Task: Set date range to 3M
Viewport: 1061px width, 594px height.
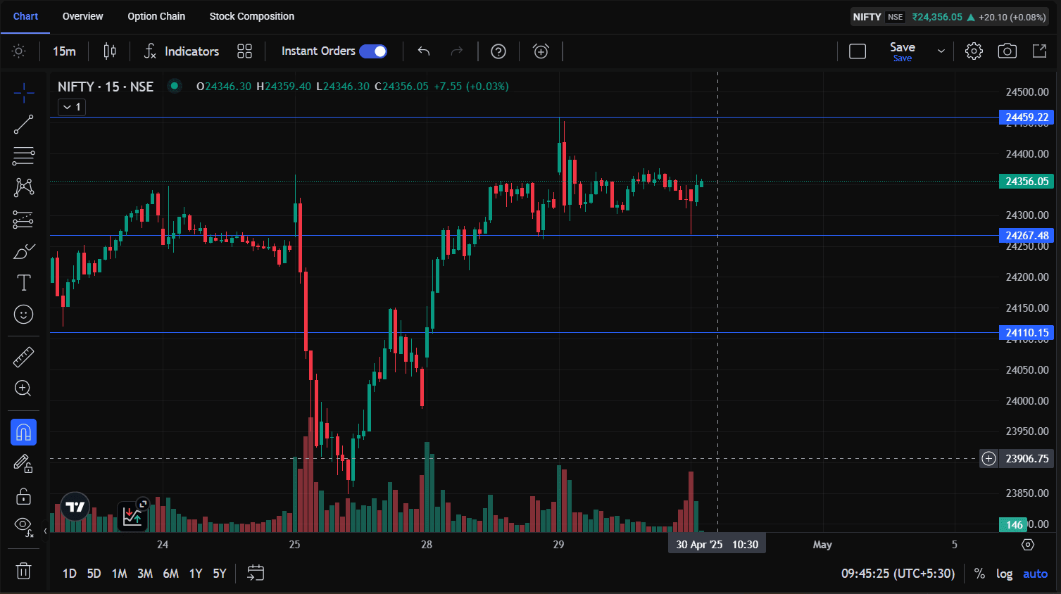Action: tap(145, 574)
